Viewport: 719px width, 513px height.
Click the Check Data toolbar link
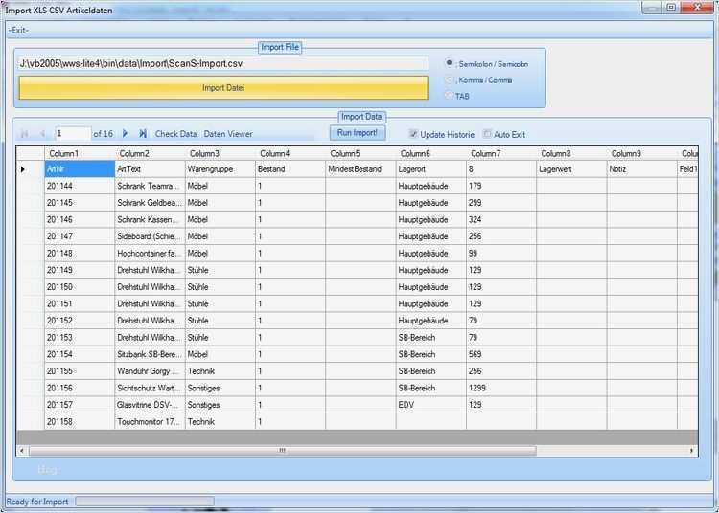(175, 134)
